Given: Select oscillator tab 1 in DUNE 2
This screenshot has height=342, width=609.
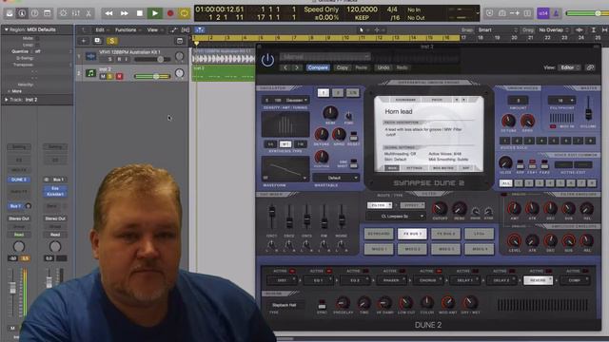Looking at the screenshot, I should tap(324, 93).
